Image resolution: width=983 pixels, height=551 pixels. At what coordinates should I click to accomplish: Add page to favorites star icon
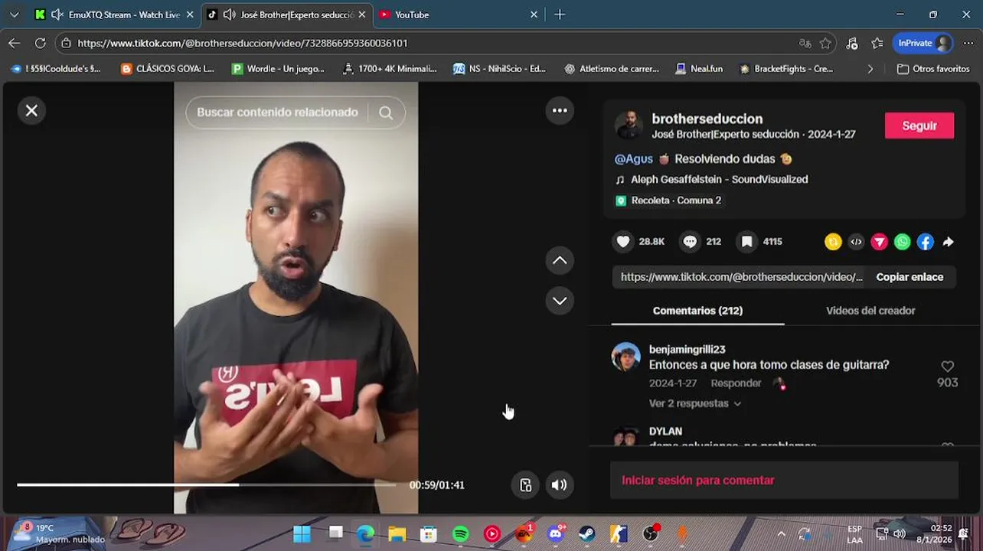point(825,44)
